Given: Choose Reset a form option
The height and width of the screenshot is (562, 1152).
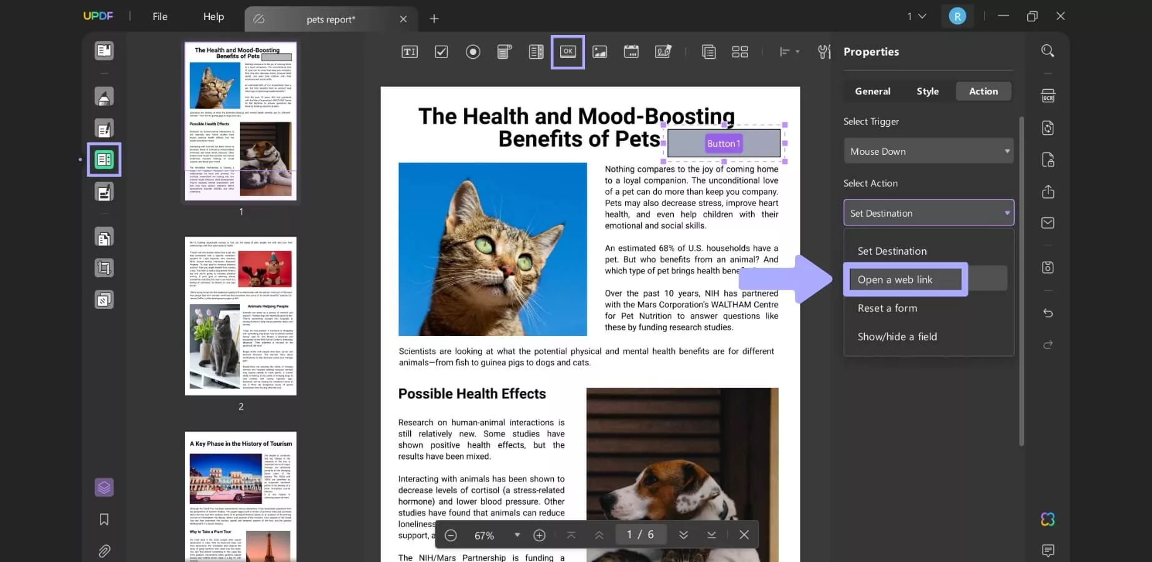Looking at the screenshot, I should coord(887,308).
